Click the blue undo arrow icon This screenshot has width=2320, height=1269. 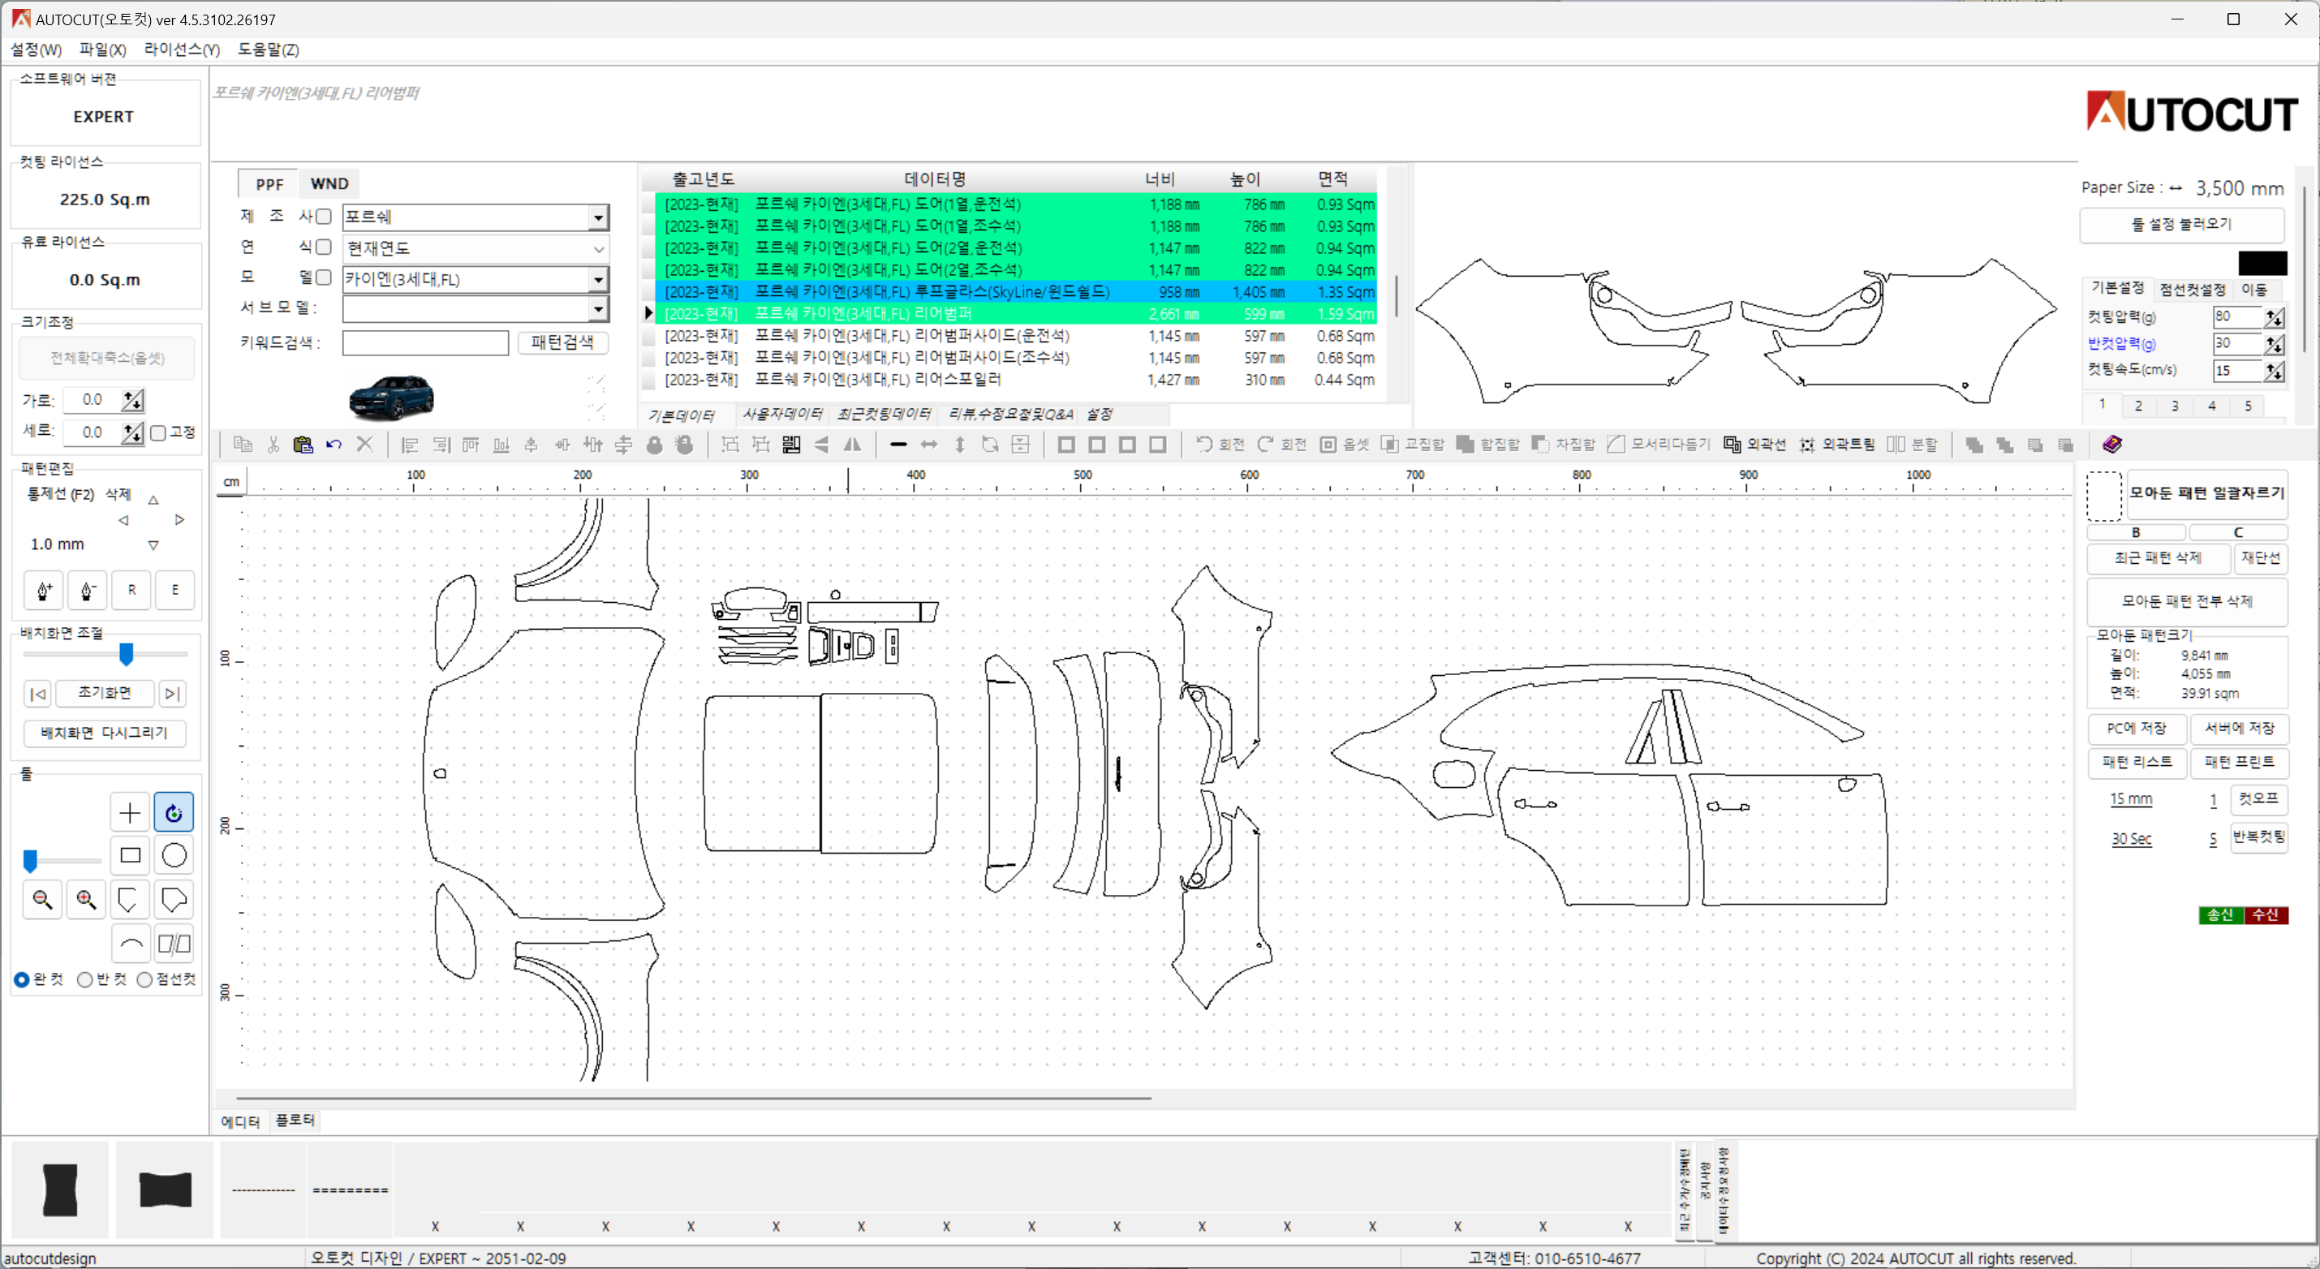point(334,444)
